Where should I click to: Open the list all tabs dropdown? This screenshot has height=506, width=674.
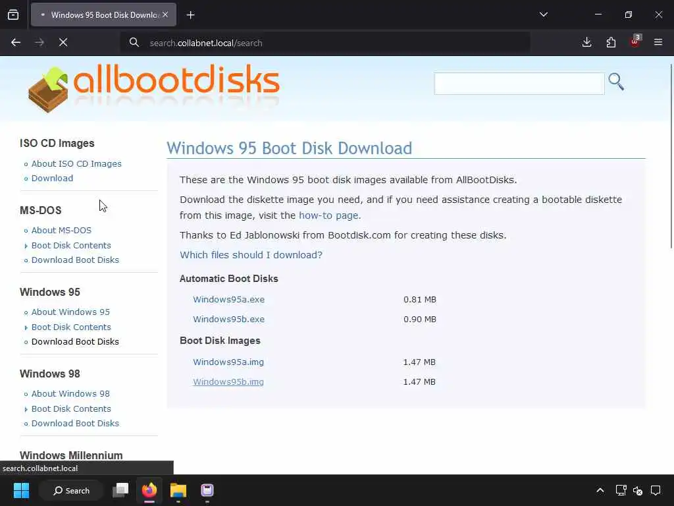click(x=543, y=14)
